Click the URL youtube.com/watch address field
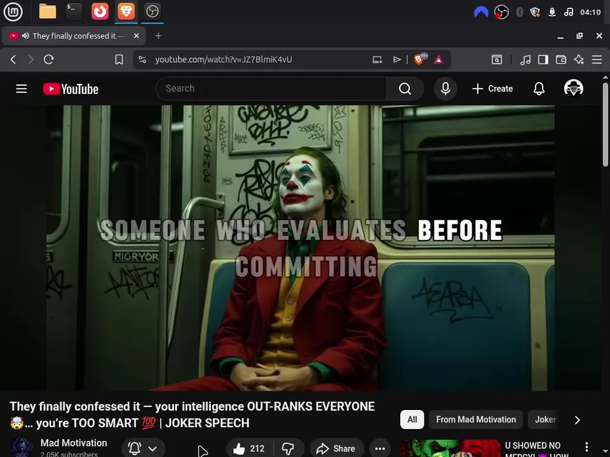 click(223, 60)
